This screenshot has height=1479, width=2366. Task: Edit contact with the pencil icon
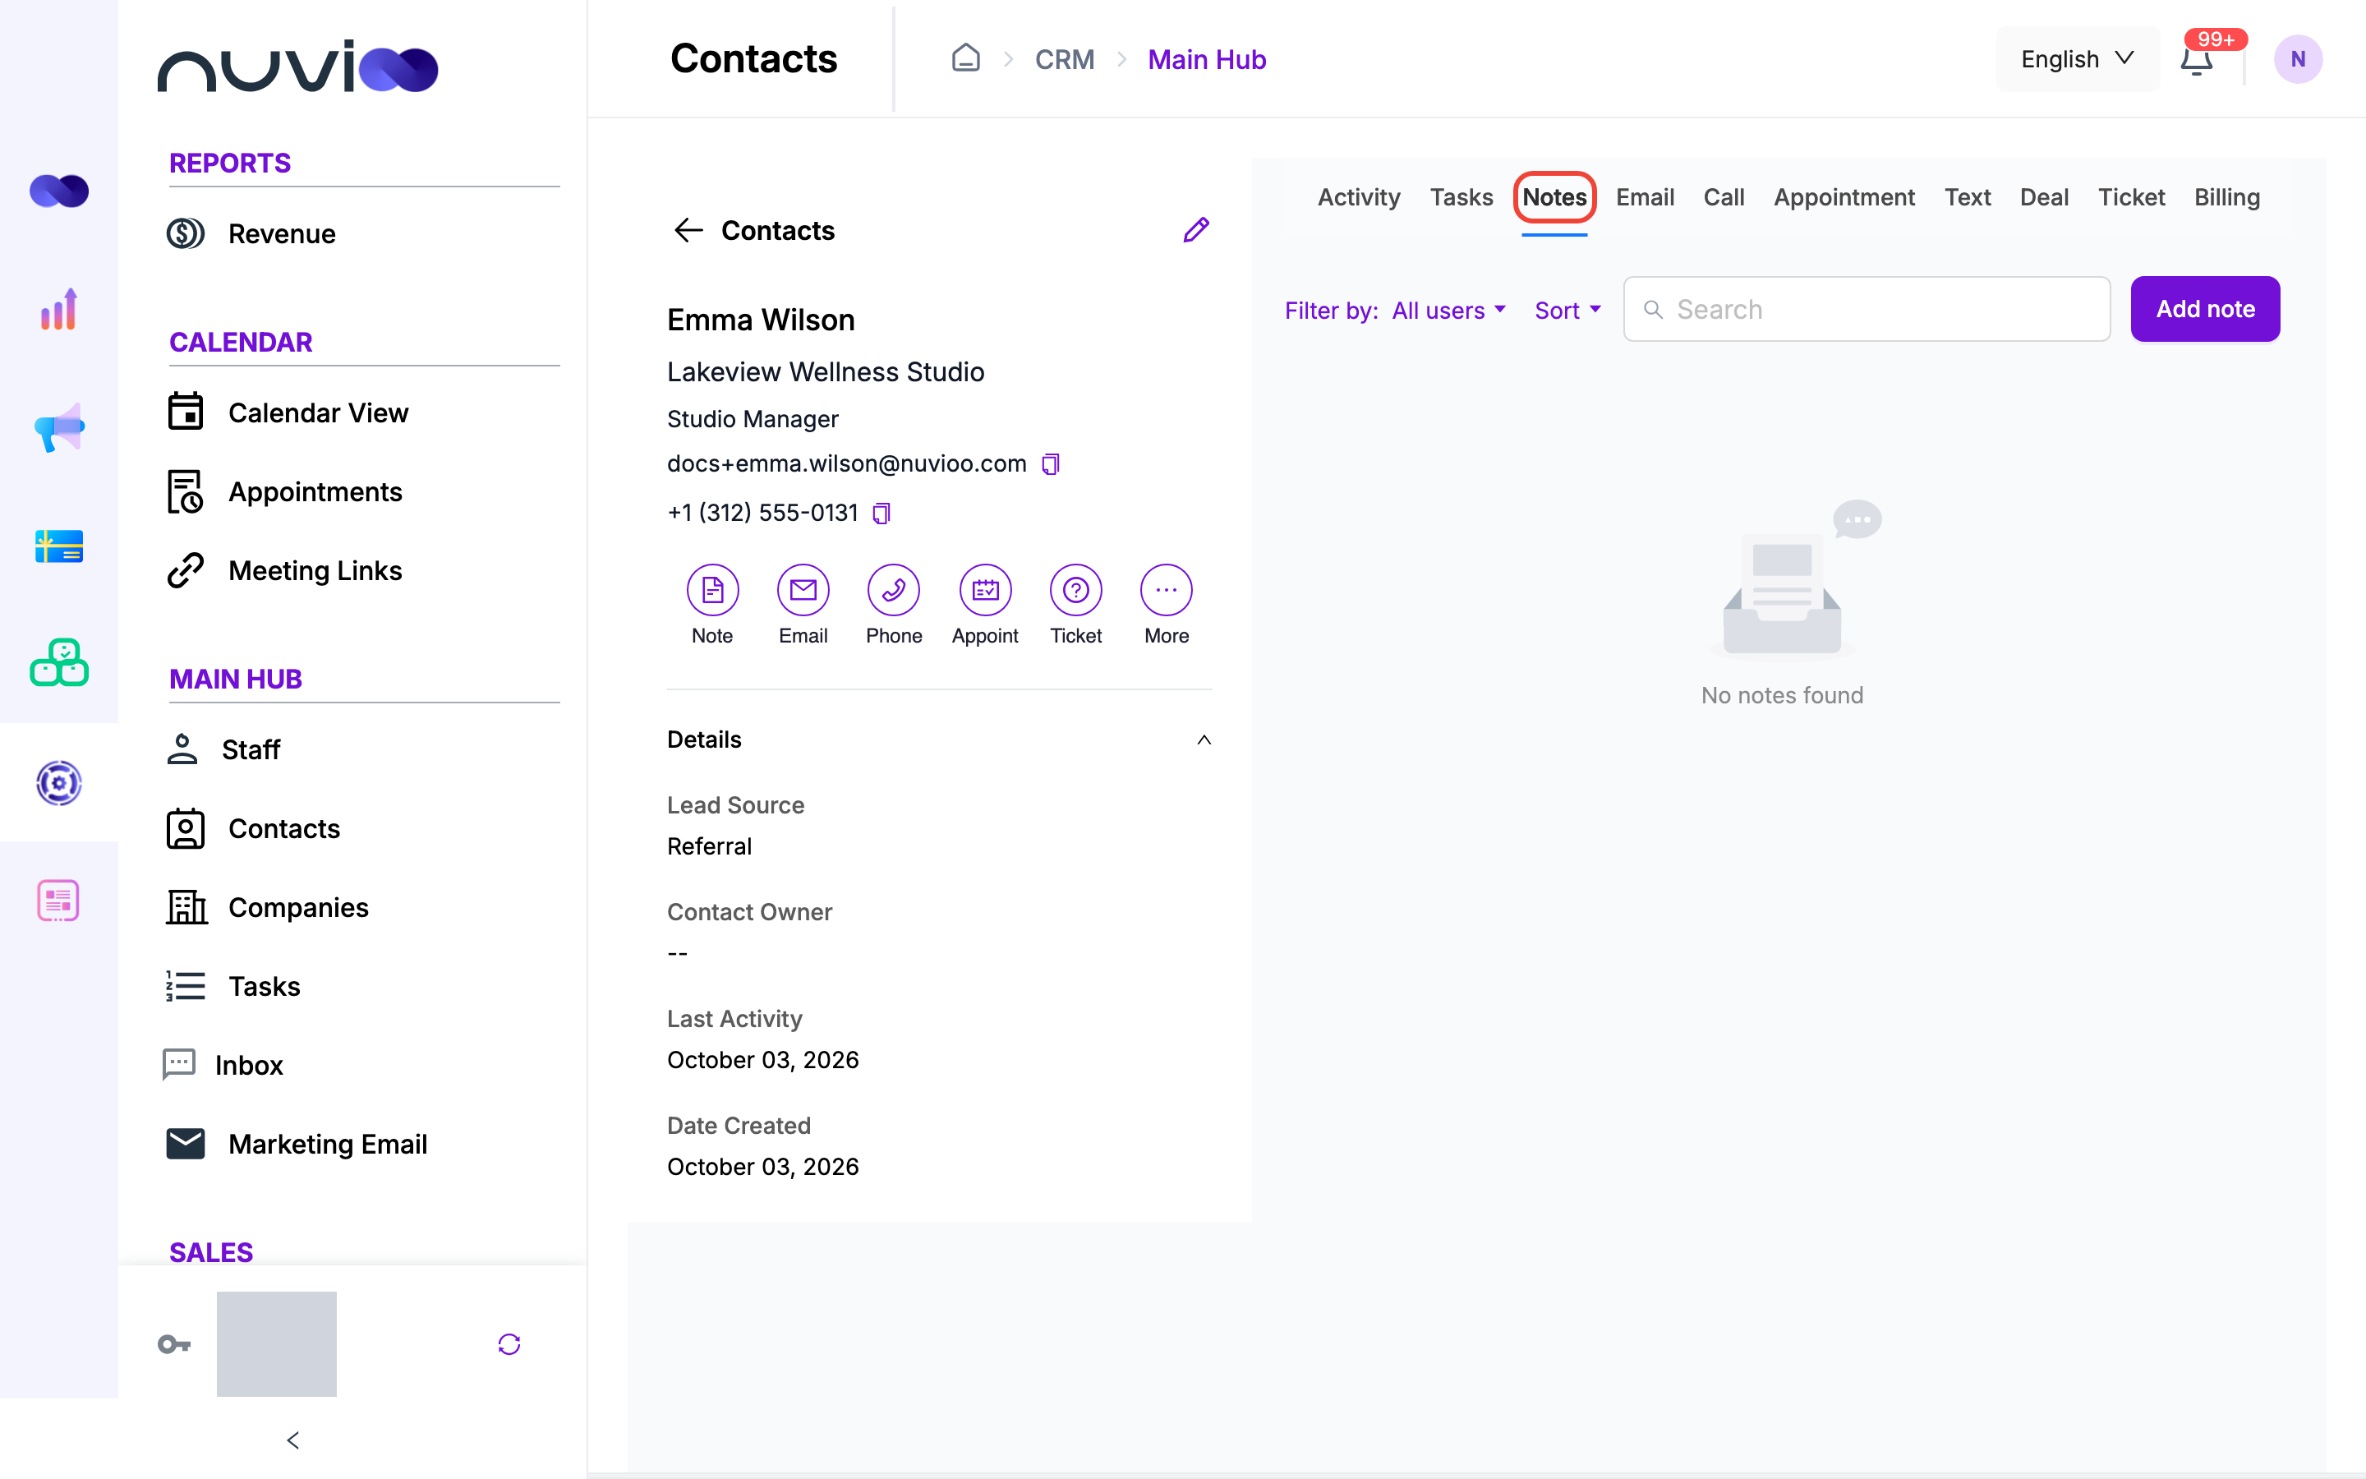pos(1195,230)
